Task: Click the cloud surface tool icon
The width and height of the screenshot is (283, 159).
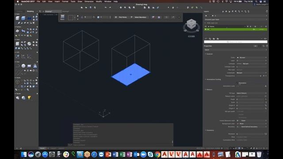Action: pyautogui.click(x=18, y=31)
